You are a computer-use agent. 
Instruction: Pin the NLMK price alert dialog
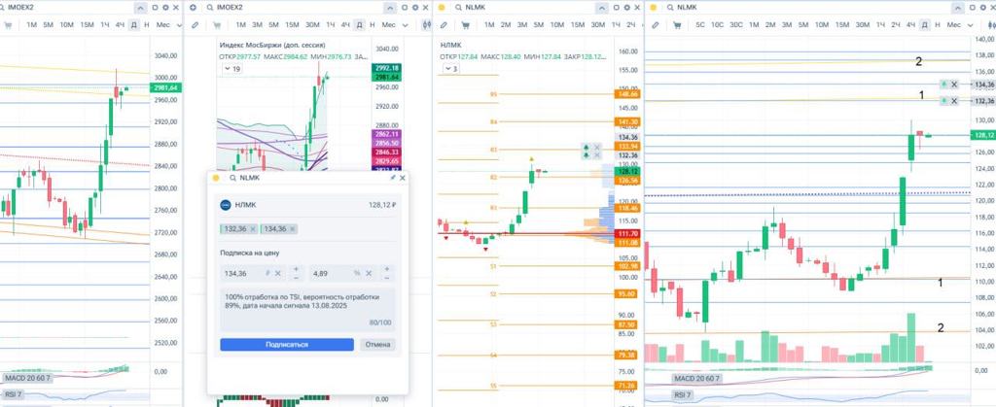point(393,178)
